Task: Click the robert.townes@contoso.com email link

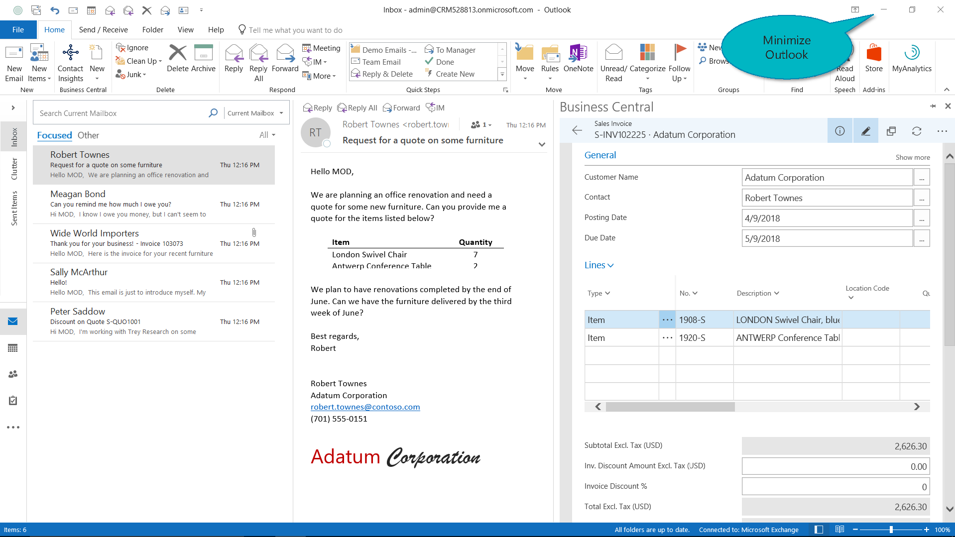Action: click(x=365, y=407)
